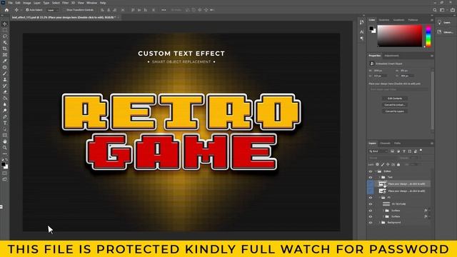Click the X position field in Properties
Viewport: 457px width, 257px height.
click(x=381, y=76)
